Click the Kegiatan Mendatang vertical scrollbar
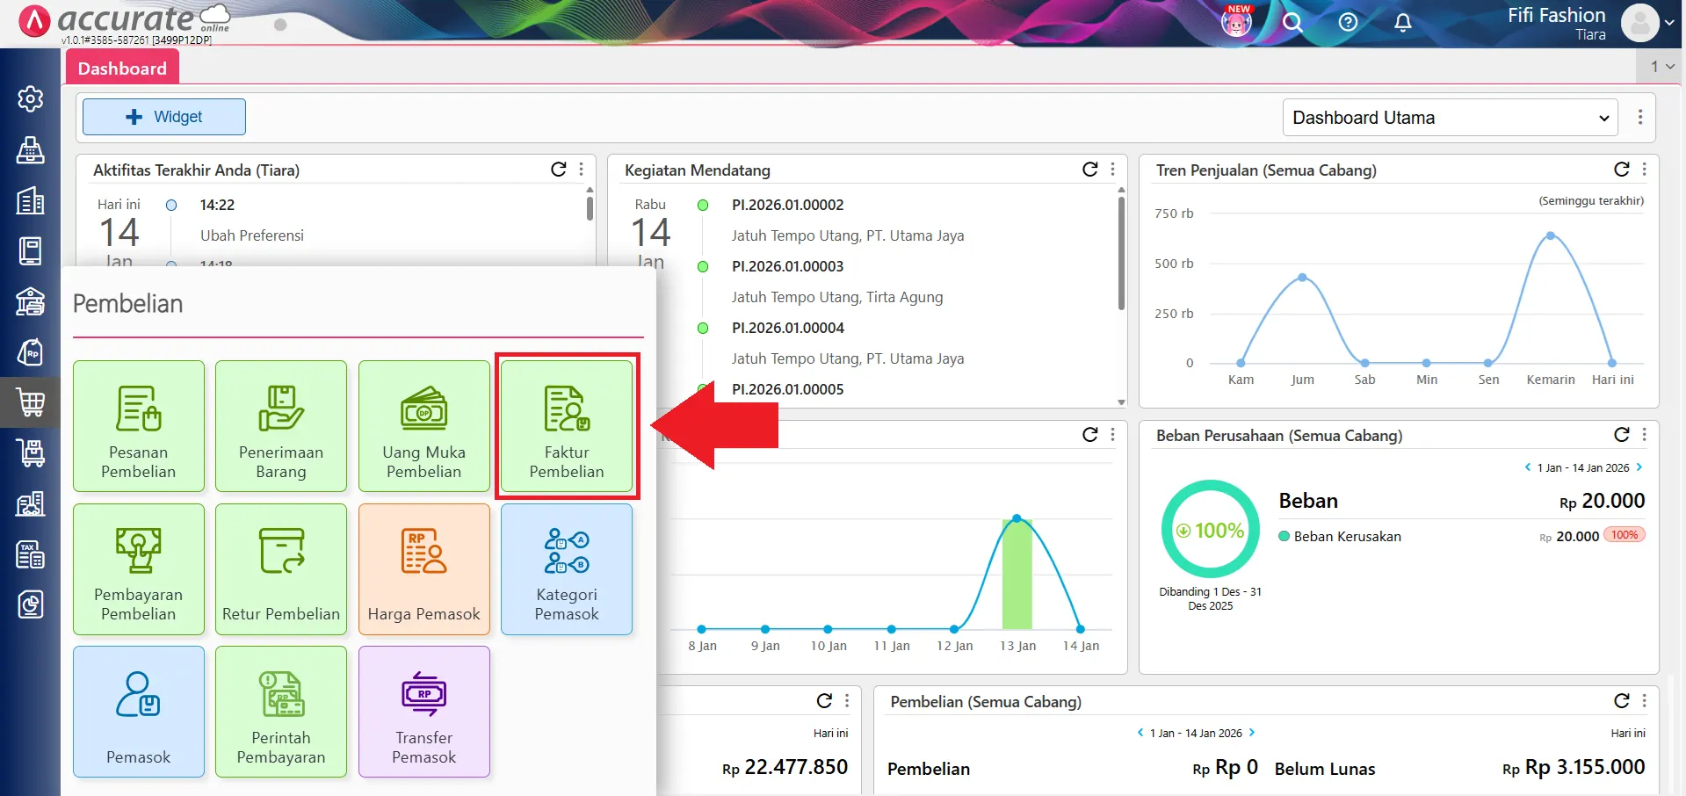The height and width of the screenshot is (796, 1686). tap(1121, 255)
